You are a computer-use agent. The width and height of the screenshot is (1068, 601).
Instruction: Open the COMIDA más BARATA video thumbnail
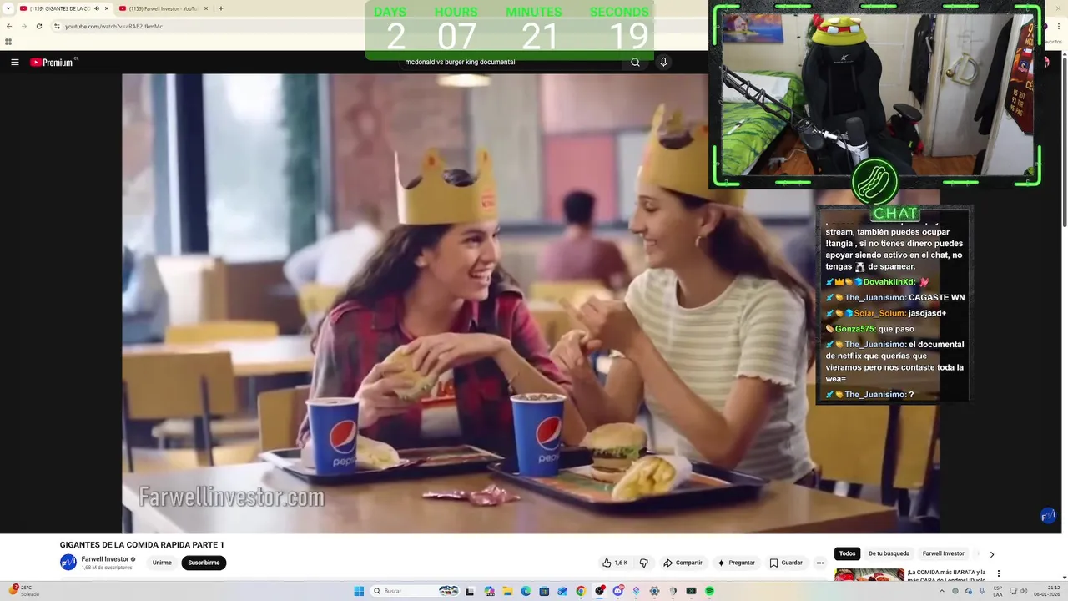tap(869, 576)
